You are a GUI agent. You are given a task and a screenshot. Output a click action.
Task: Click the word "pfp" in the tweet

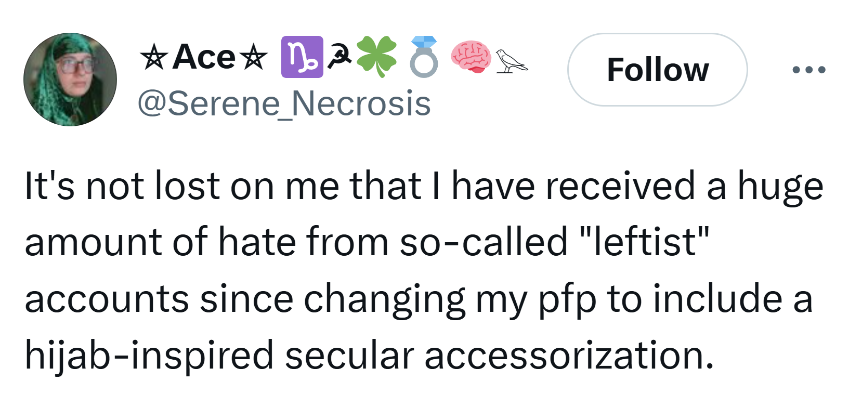[x=567, y=300]
